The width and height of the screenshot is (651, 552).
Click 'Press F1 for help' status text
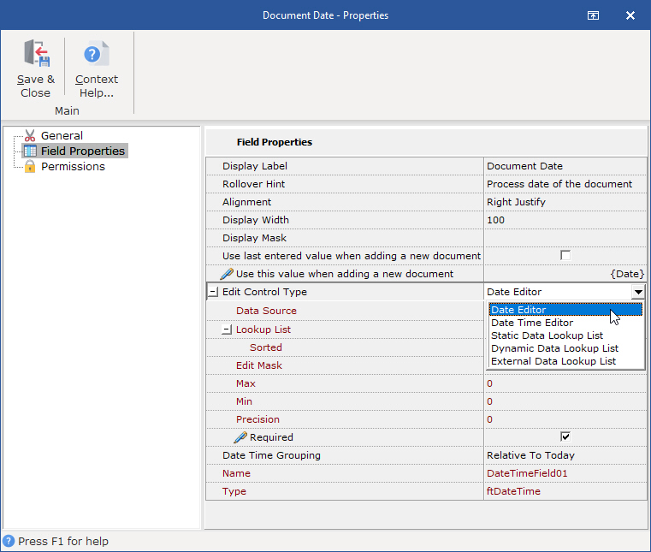point(63,541)
